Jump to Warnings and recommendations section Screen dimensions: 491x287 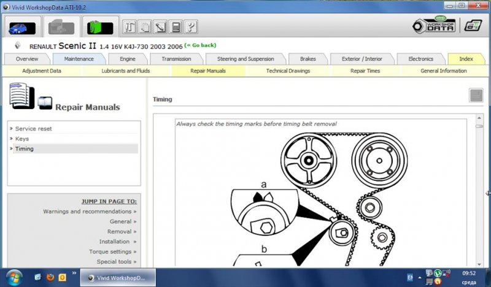point(90,212)
